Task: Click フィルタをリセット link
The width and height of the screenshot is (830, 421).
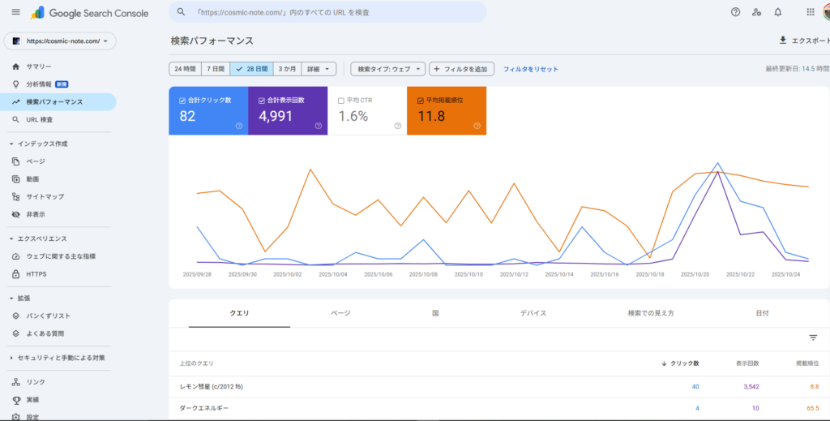Action: pos(531,69)
